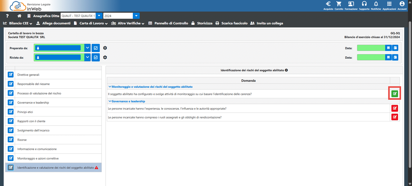The width and height of the screenshot is (412, 186).
Task: Click the Supporto headset icon
Action: (364, 4)
